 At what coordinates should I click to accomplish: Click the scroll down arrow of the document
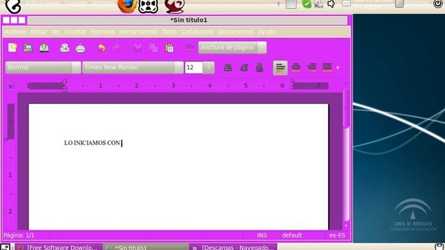(346, 226)
